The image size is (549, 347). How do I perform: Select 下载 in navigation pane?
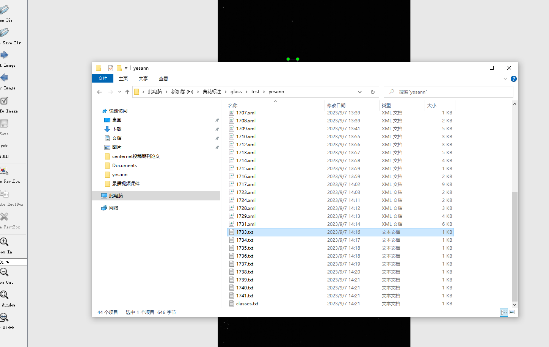(117, 129)
